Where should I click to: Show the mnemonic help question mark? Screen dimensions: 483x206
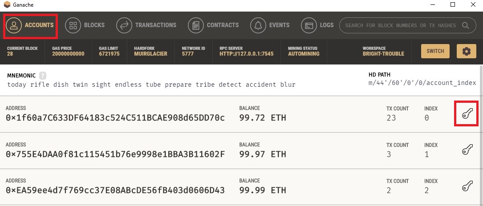point(42,76)
